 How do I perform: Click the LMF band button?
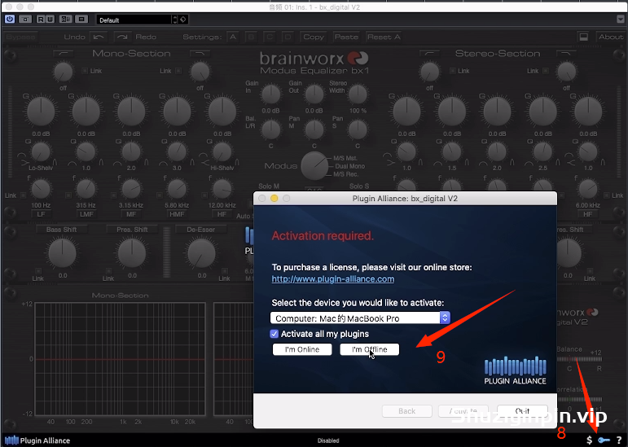pyautogui.click(x=86, y=214)
